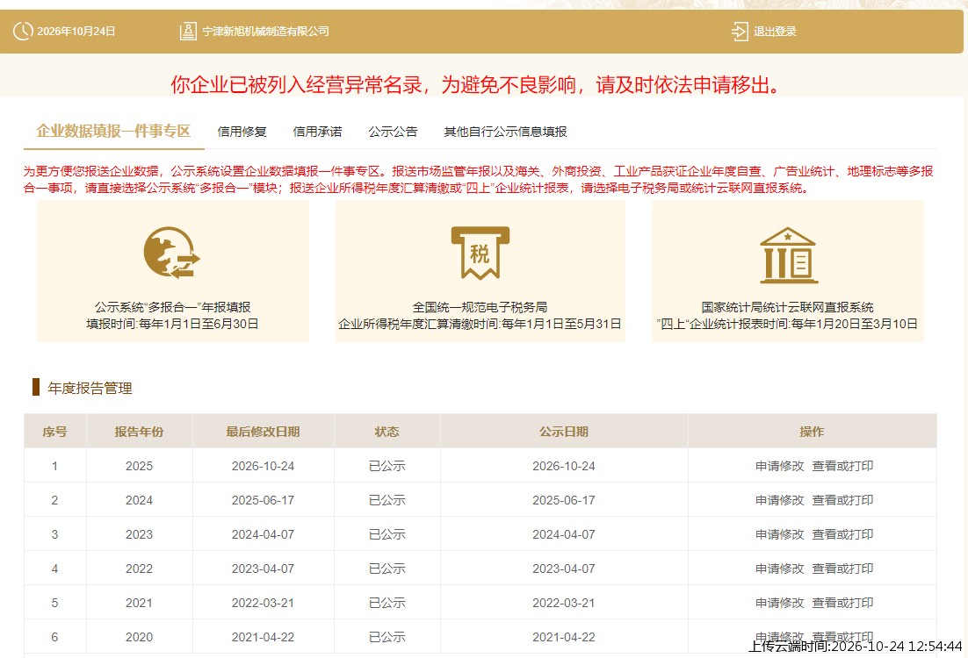968x658 pixels.
Task: Click 申请修改 for the 2021 report
Action: (x=780, y=603)
